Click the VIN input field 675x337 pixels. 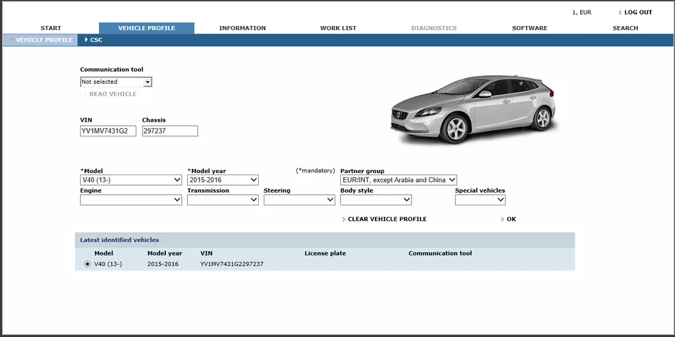coord(108,132)
